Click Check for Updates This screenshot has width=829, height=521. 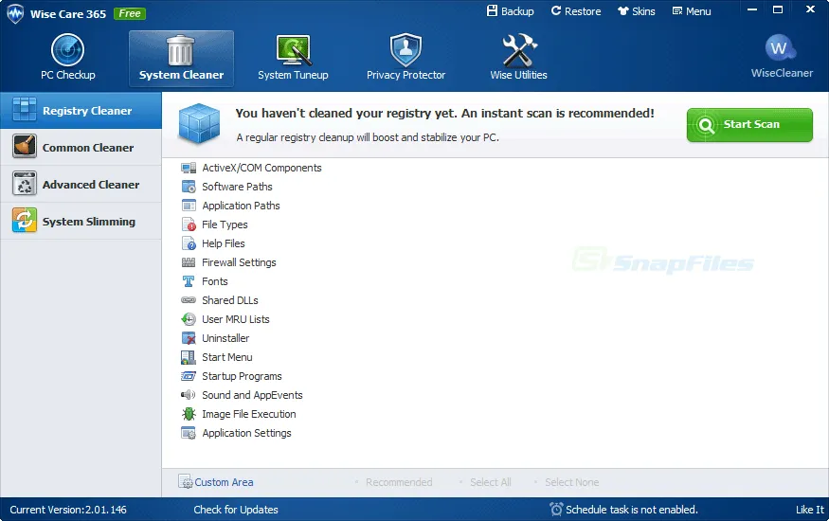pos(236,510)
